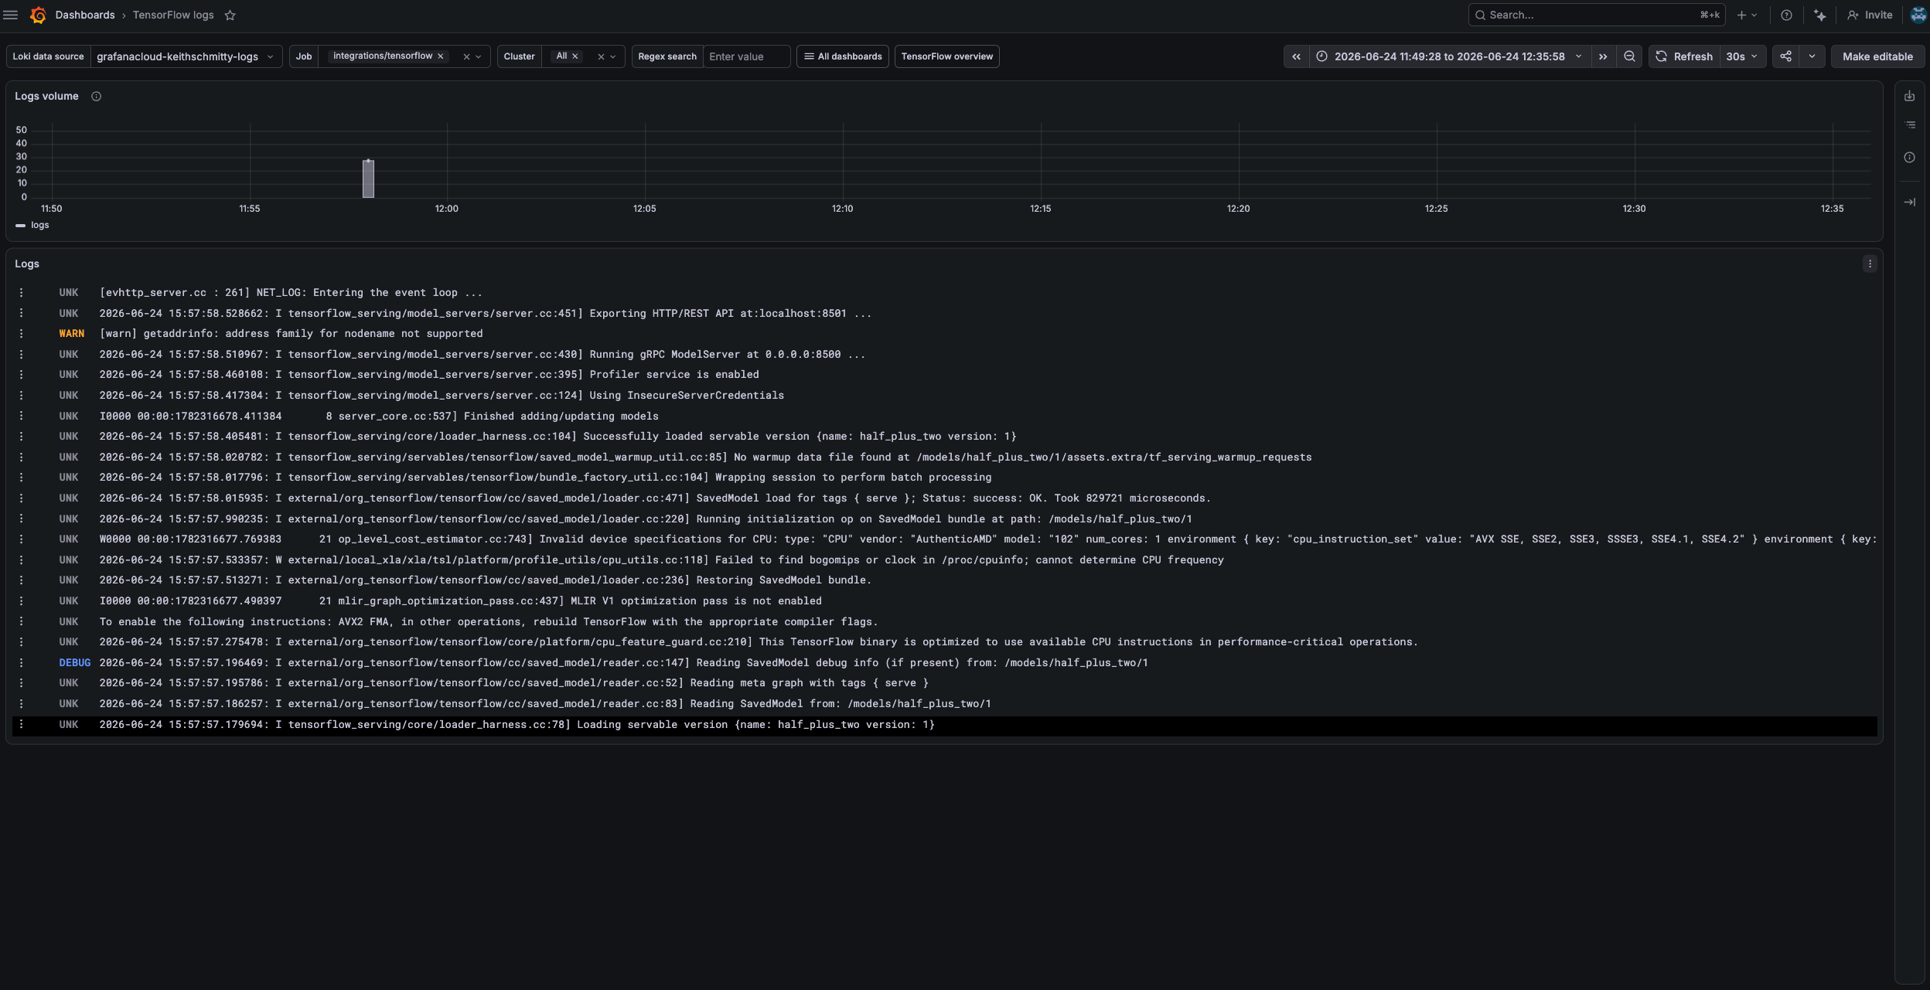Viewport: 1930px width, 990px height.
Task: Select the AVX2 FMA rebuild TensorFlow log line
Action: click(x=945, y=622)
